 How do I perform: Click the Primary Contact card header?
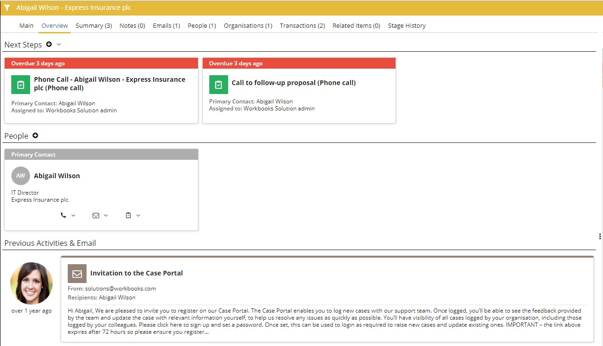(101, 155)
